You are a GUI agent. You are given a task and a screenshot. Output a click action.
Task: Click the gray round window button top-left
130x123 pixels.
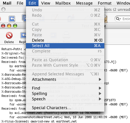[x=3, y=9]
